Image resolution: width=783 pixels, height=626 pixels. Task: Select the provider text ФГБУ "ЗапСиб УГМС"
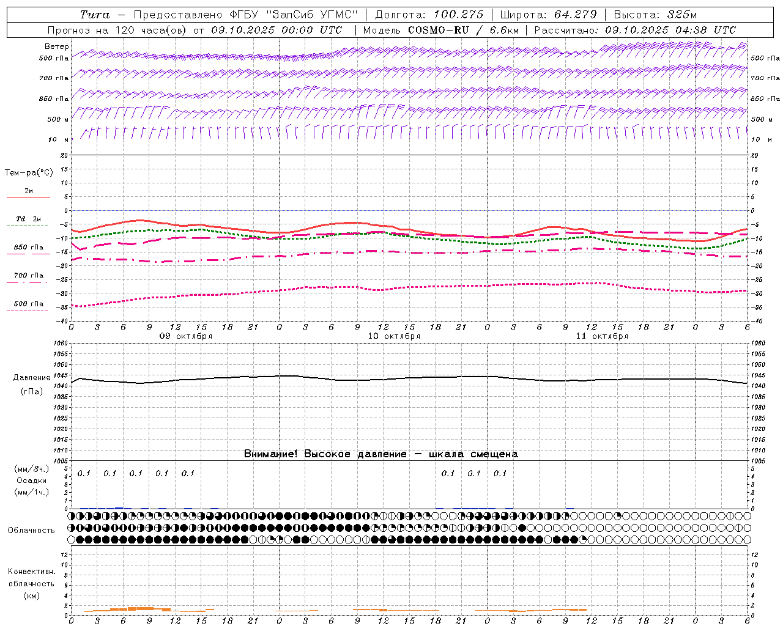tap(294, 15)
